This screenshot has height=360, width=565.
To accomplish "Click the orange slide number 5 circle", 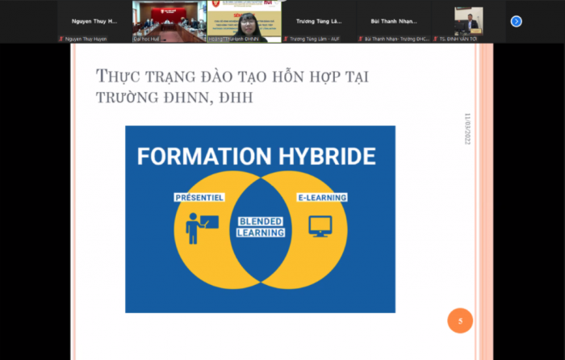I will (460, 321).
